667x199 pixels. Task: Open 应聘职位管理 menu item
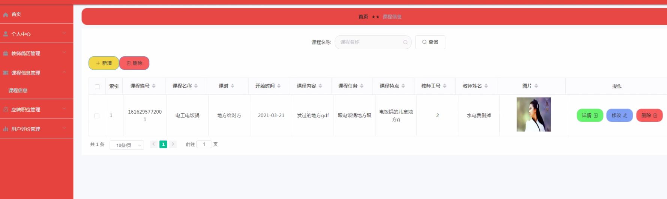coord(36,109)
